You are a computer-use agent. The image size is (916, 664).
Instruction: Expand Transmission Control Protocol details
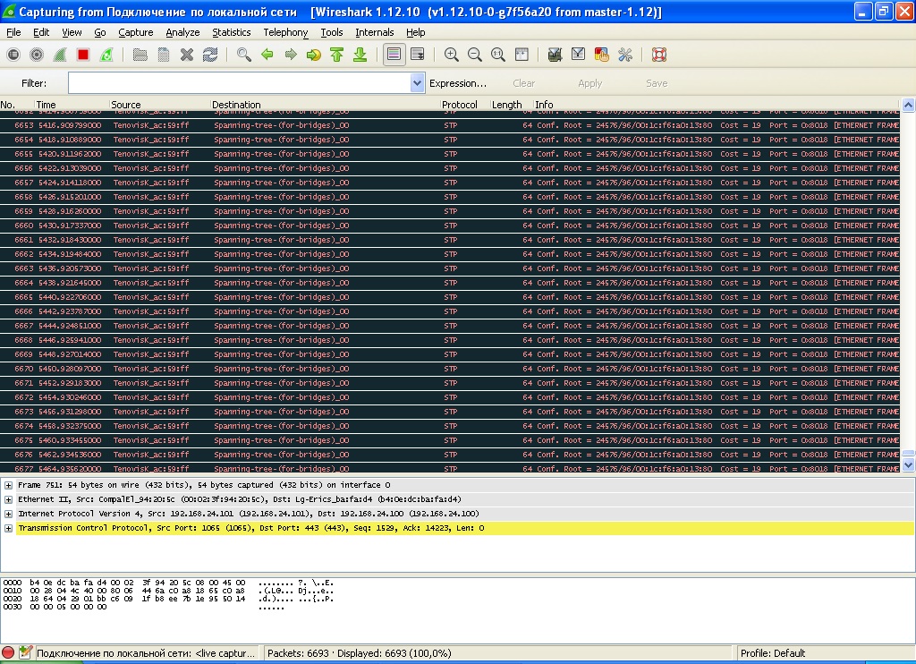(x=9, y=528)
